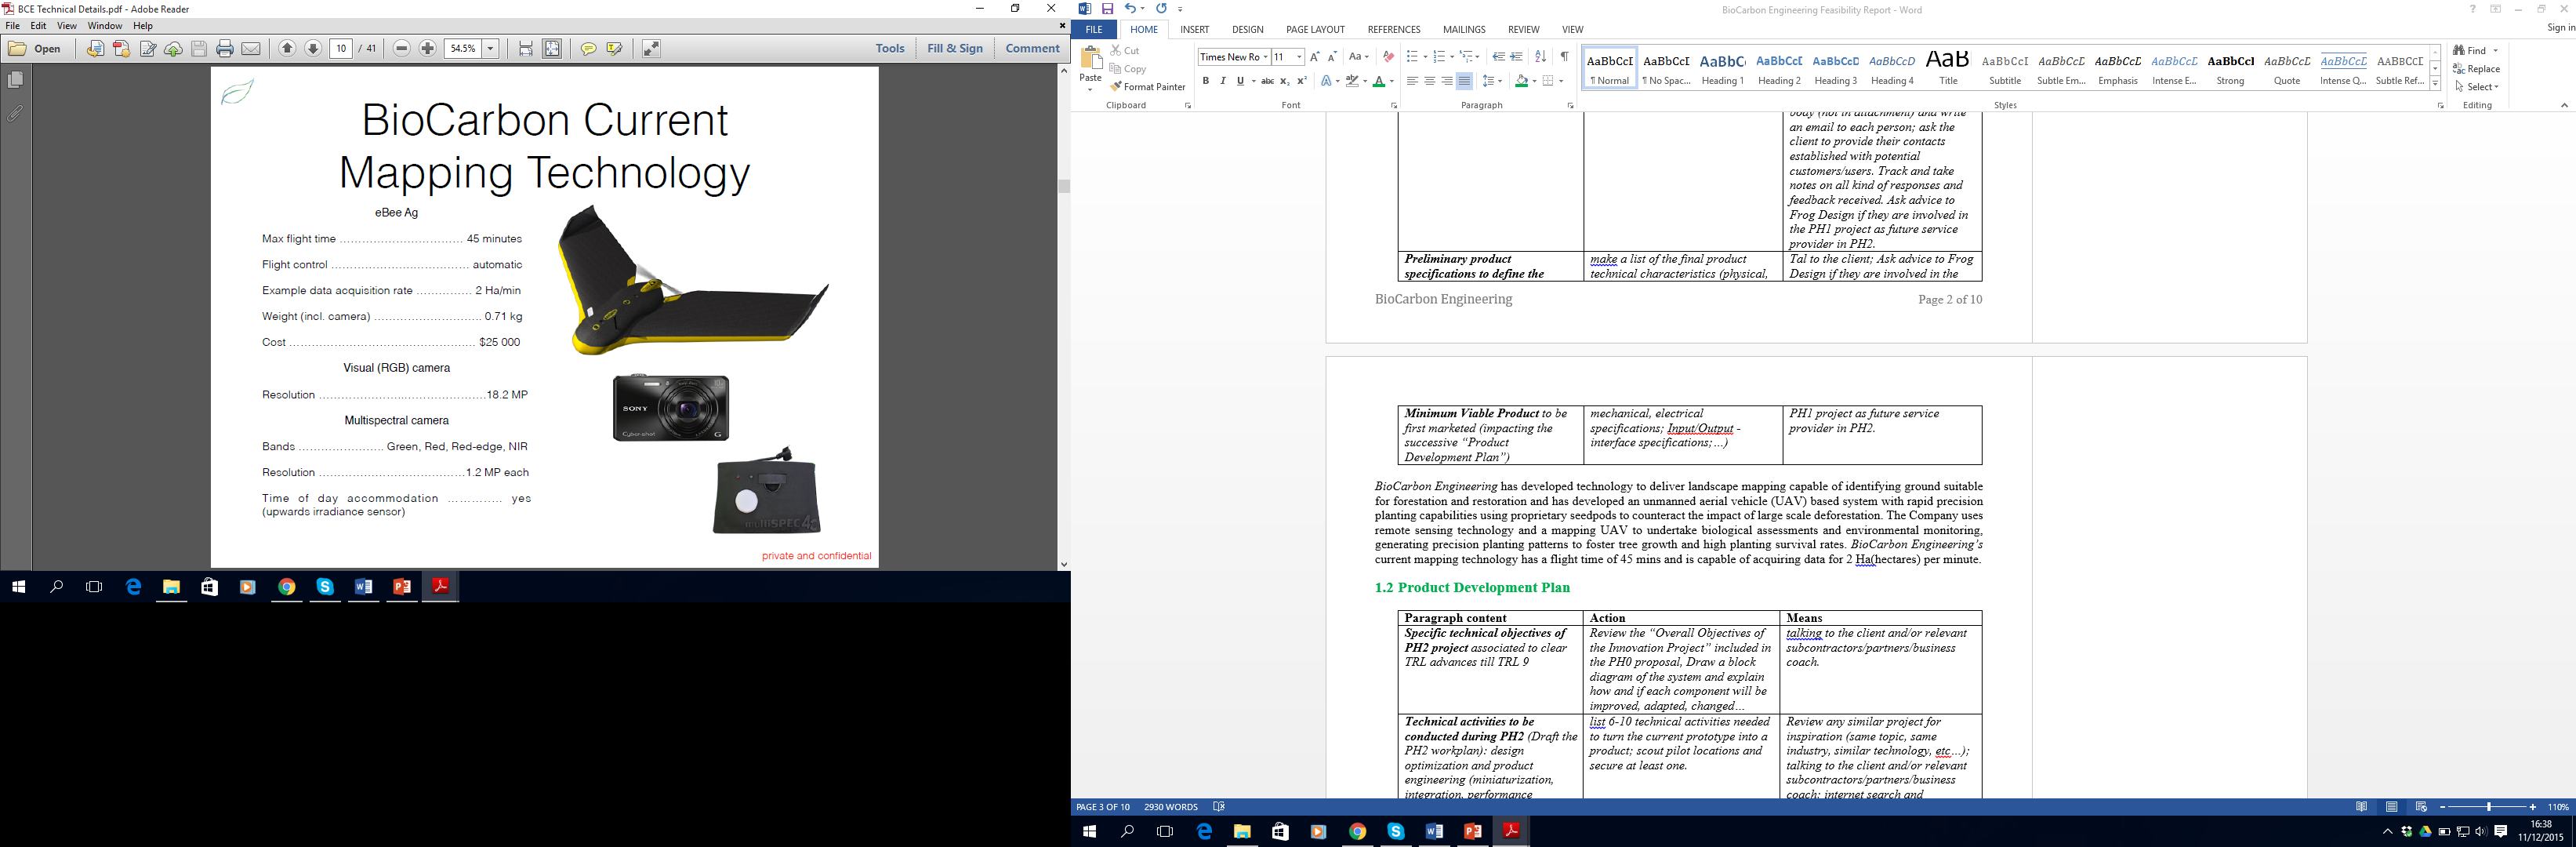Click the font color green swatch

pos(1379,81)
